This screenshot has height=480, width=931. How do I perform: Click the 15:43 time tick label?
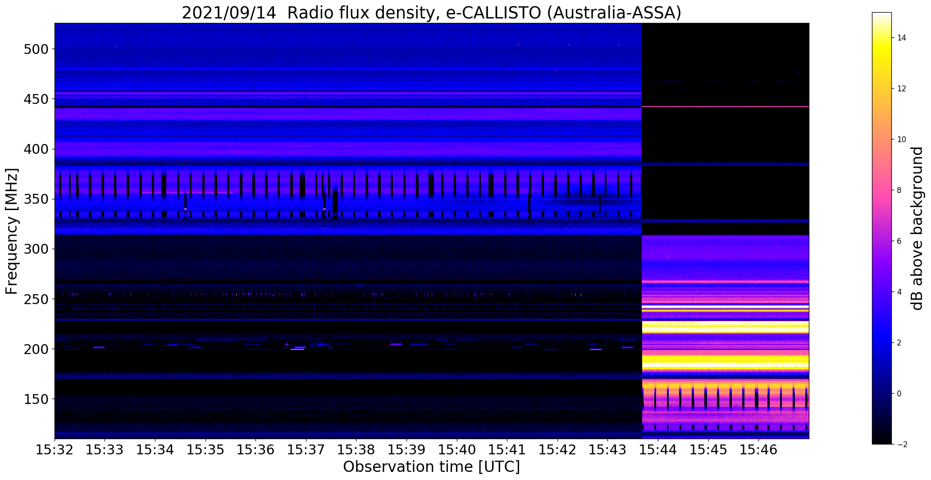tap(608, 449)
